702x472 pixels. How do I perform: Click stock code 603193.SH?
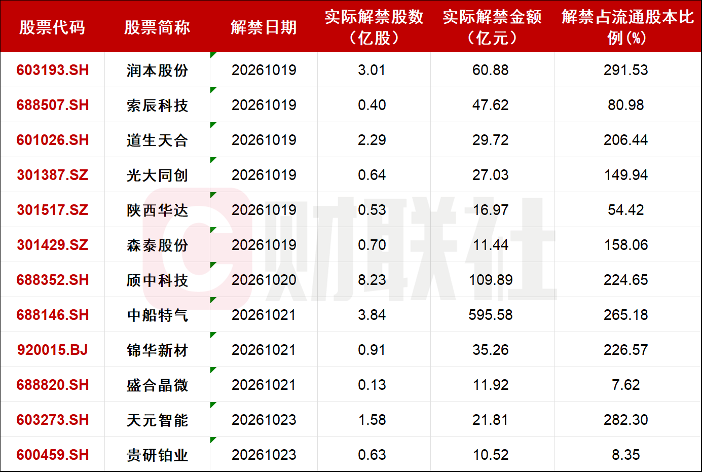point(53,70)
